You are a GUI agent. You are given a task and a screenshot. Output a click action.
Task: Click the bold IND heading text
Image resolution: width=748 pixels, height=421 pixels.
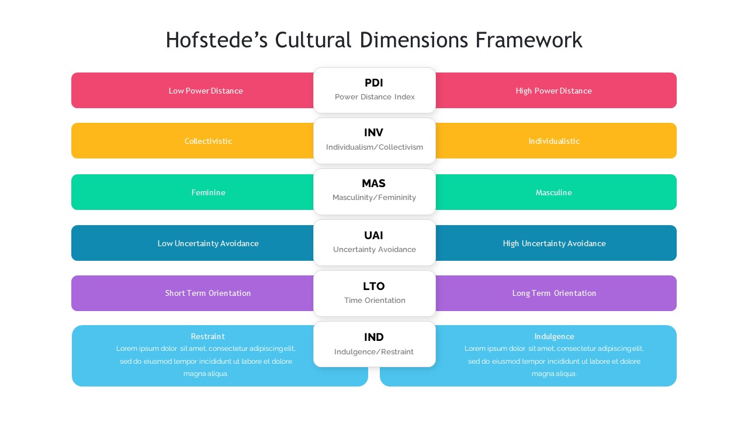point(374,337)
